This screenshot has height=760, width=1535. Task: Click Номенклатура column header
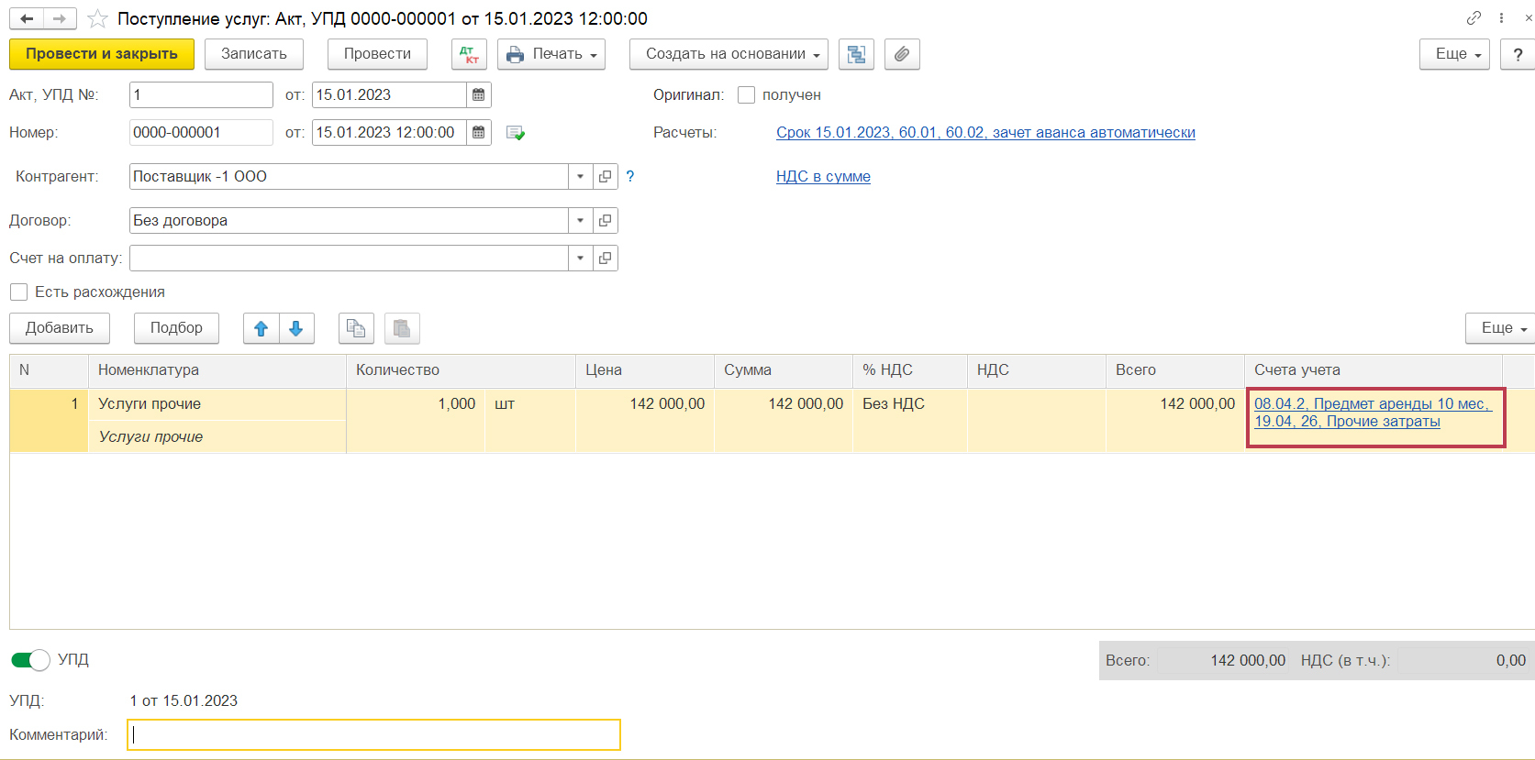tap(217, 370)
